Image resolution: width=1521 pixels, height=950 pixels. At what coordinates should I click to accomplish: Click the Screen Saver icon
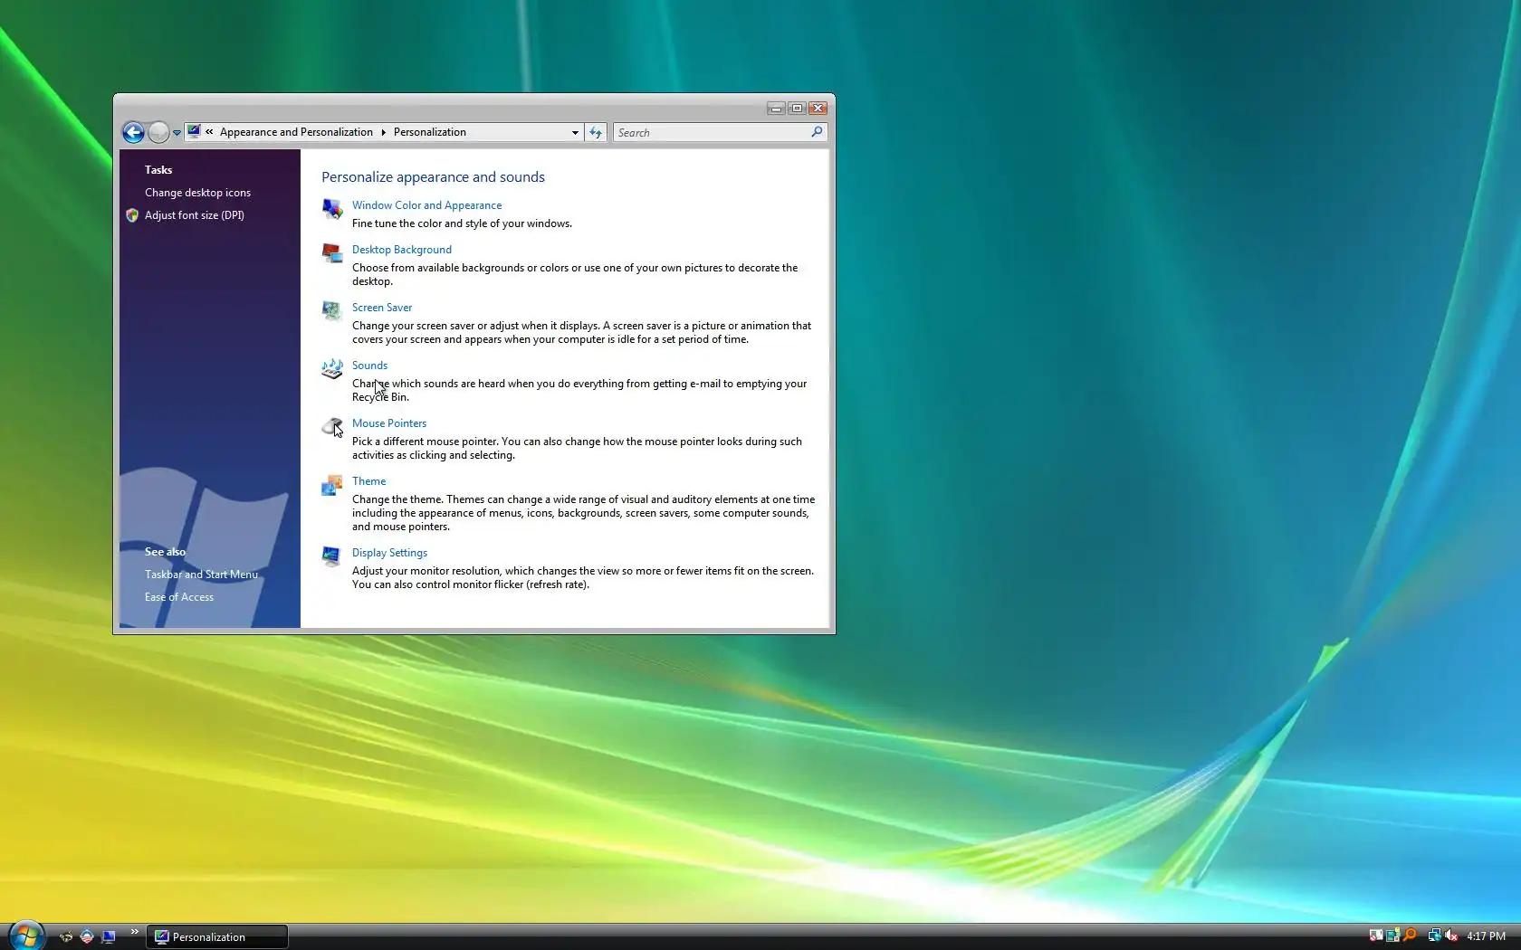click(x=332, y=312)
